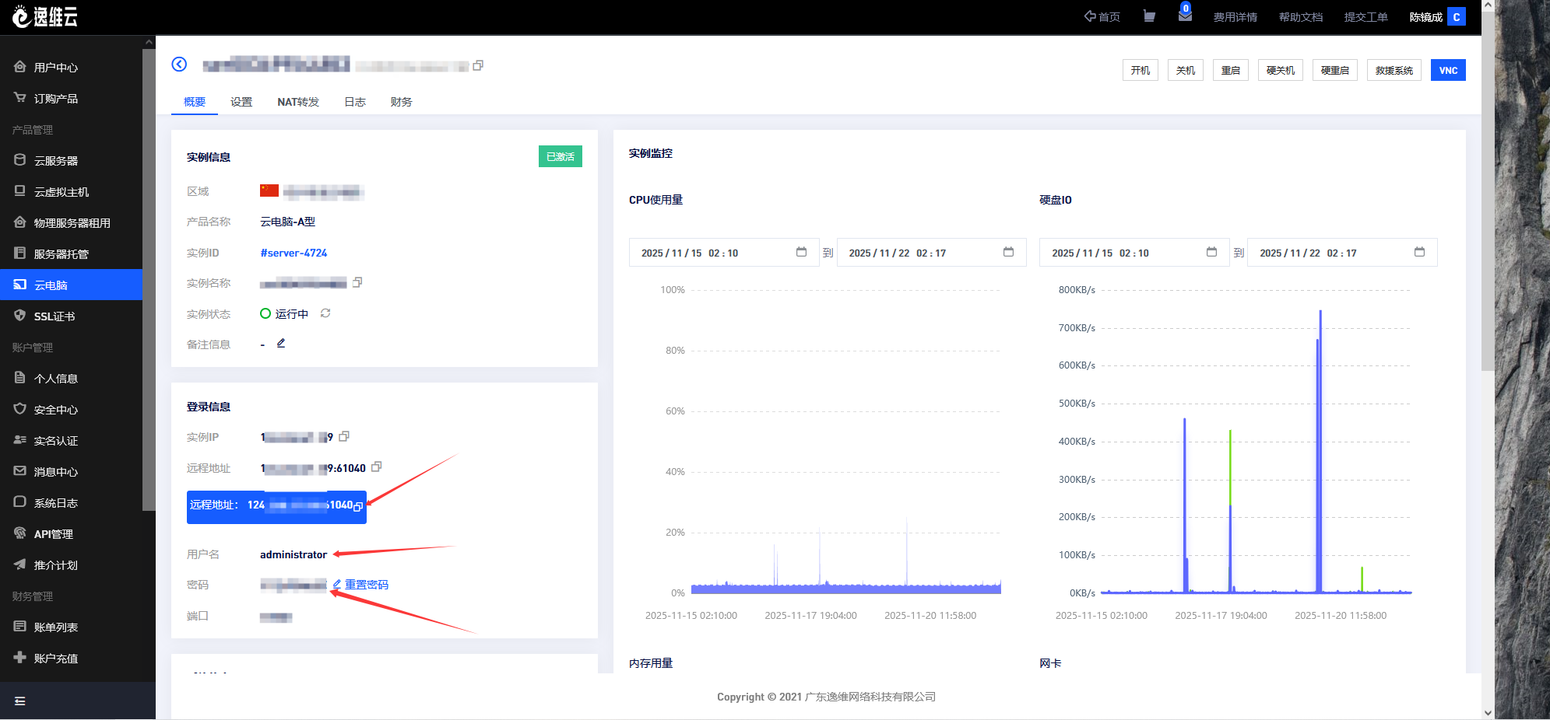Viewport: 1550px width, 720px height.
Task: Copy the instance name field
Action: pyautogui.click(x=357, y=282)
